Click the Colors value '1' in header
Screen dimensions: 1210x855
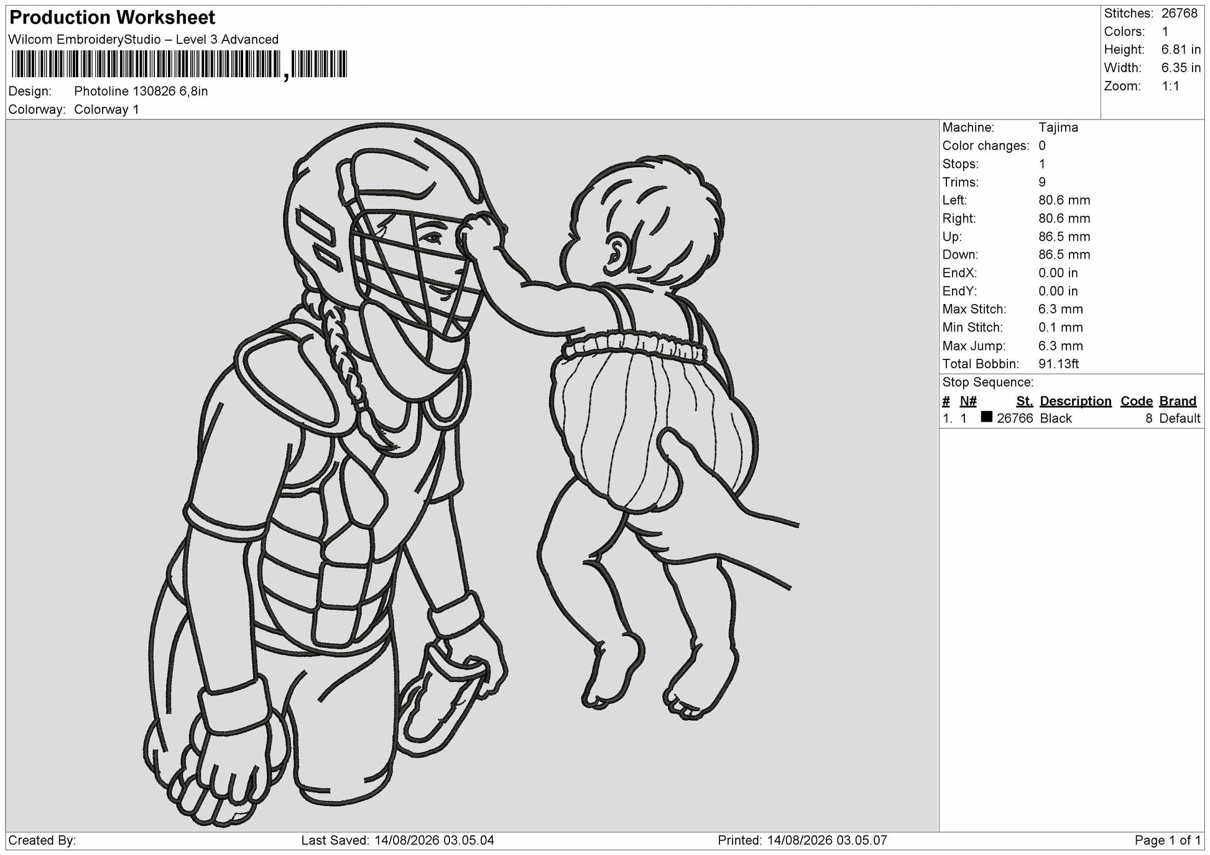point(1165,32)
